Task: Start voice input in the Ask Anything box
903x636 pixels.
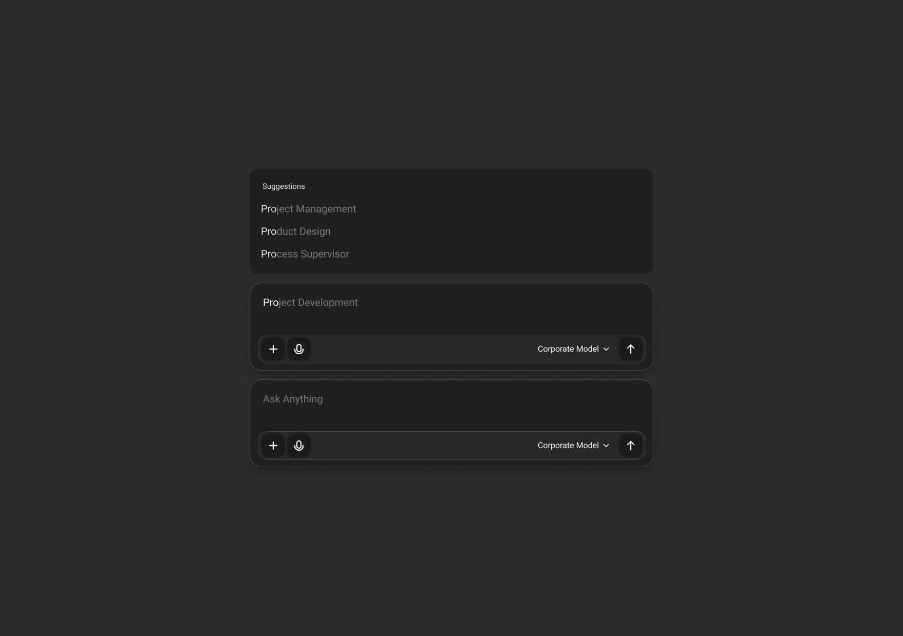Action: click(x=299, y=446)
